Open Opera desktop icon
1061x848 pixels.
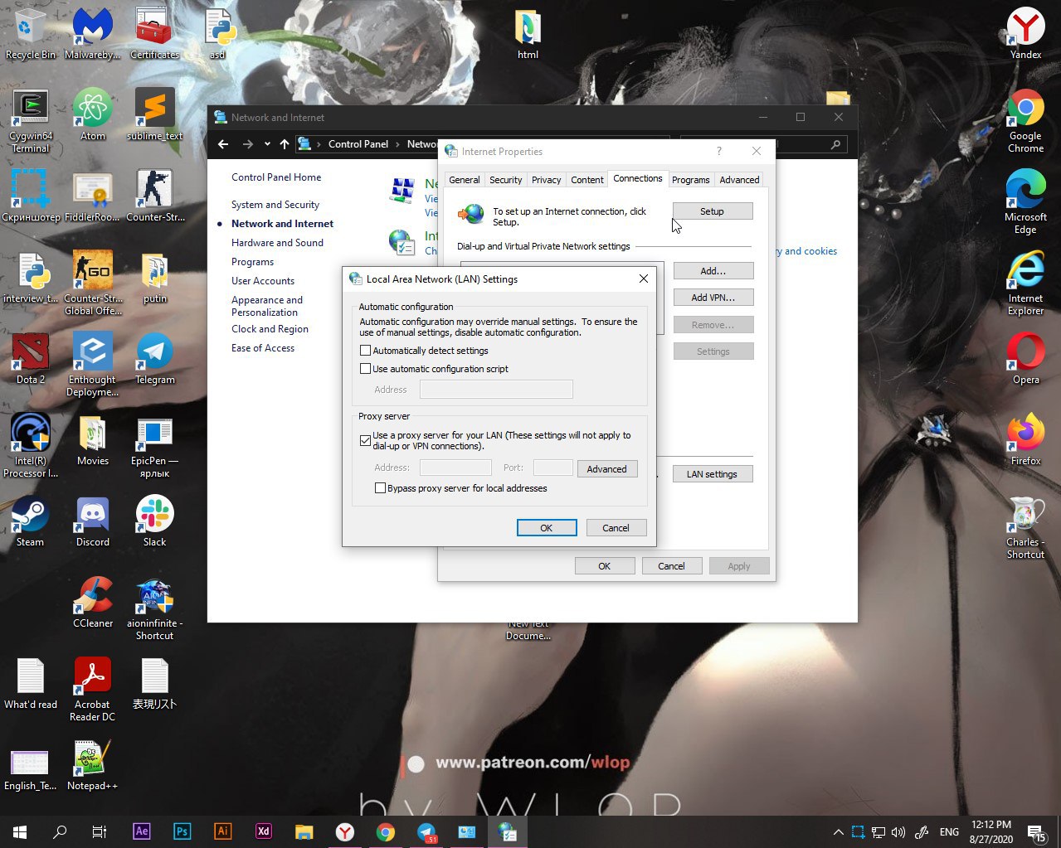tap(1026, 358)
